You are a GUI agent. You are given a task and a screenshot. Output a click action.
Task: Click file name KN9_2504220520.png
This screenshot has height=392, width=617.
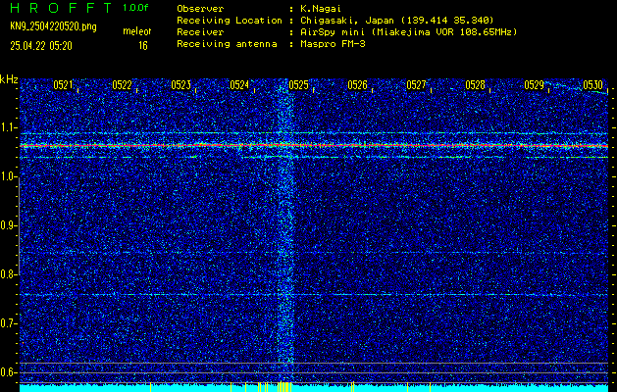[53, 26]
